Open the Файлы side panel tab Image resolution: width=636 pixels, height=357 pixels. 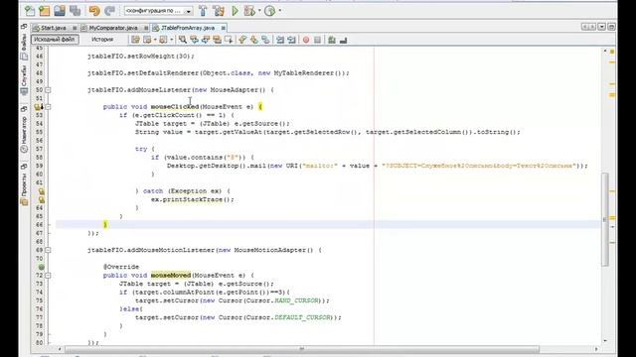24,48
